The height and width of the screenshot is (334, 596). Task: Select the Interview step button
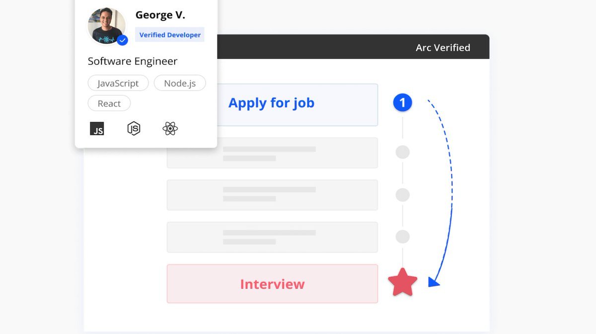pyautogui.click(x=272, y=284)
